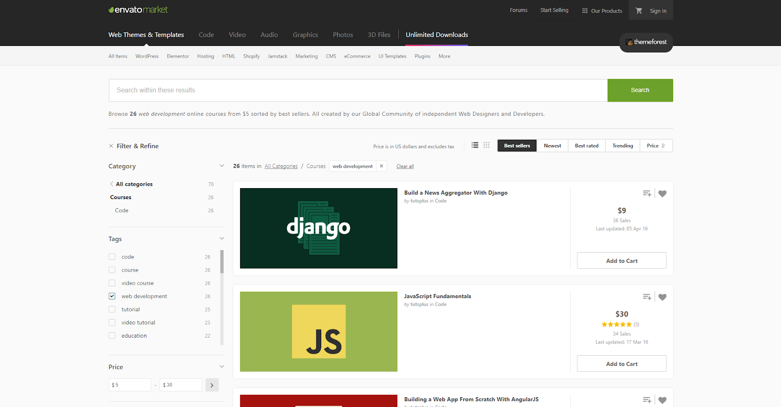Click the Tags list scrollbar
The image size is (781, 407).
tap(222, 262)
